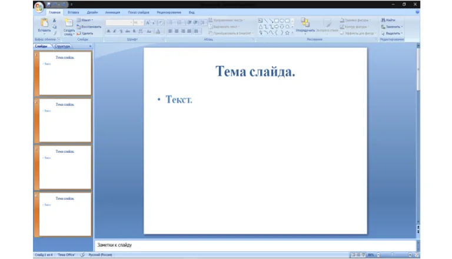This screenshot has width=452, height=259.
Task: Click the Increase Font Size icon
Action: point(148,23)
